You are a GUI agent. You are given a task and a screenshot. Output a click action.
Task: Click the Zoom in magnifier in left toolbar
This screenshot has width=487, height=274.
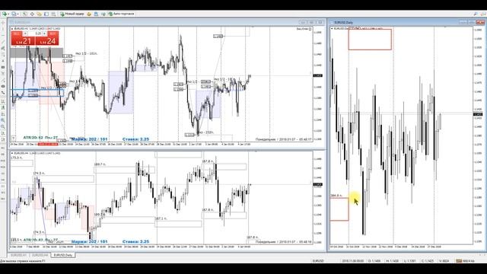(3, 120)
